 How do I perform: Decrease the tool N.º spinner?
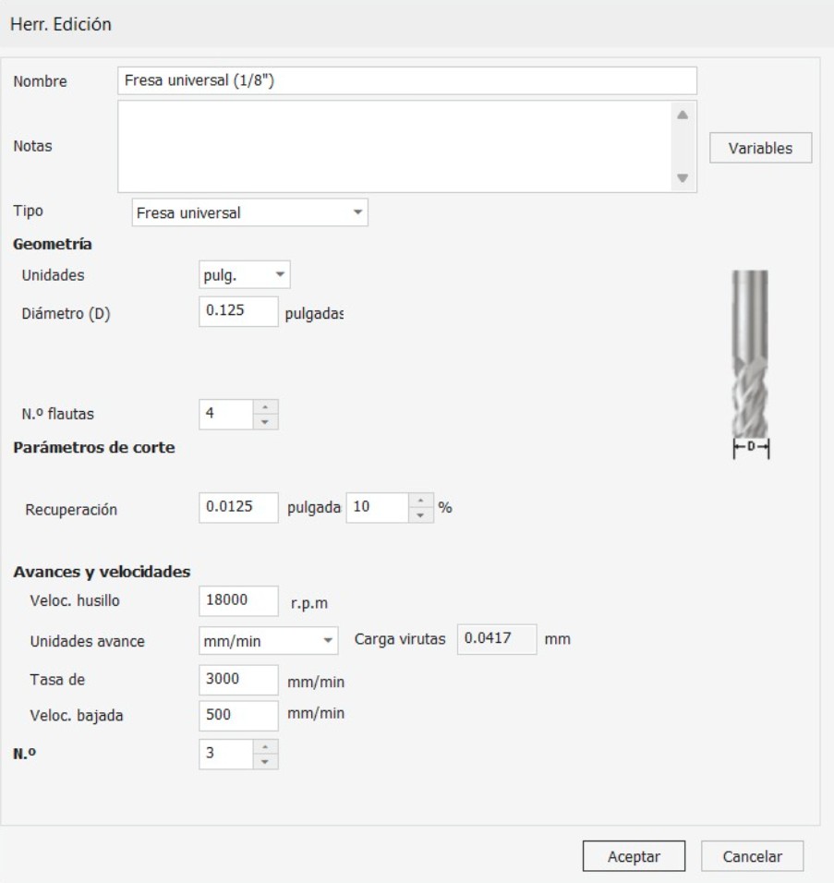click(x=265, y=762)
